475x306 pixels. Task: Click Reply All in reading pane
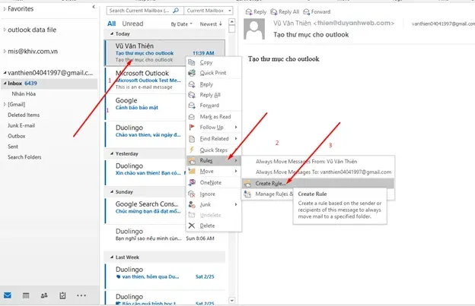(x=285, y=12)
